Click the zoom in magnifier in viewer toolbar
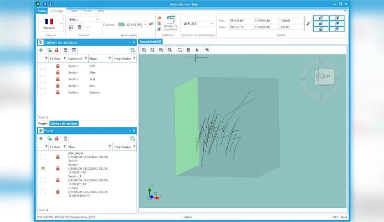Screen dimensions: 384x222 [x=161, y=50]
